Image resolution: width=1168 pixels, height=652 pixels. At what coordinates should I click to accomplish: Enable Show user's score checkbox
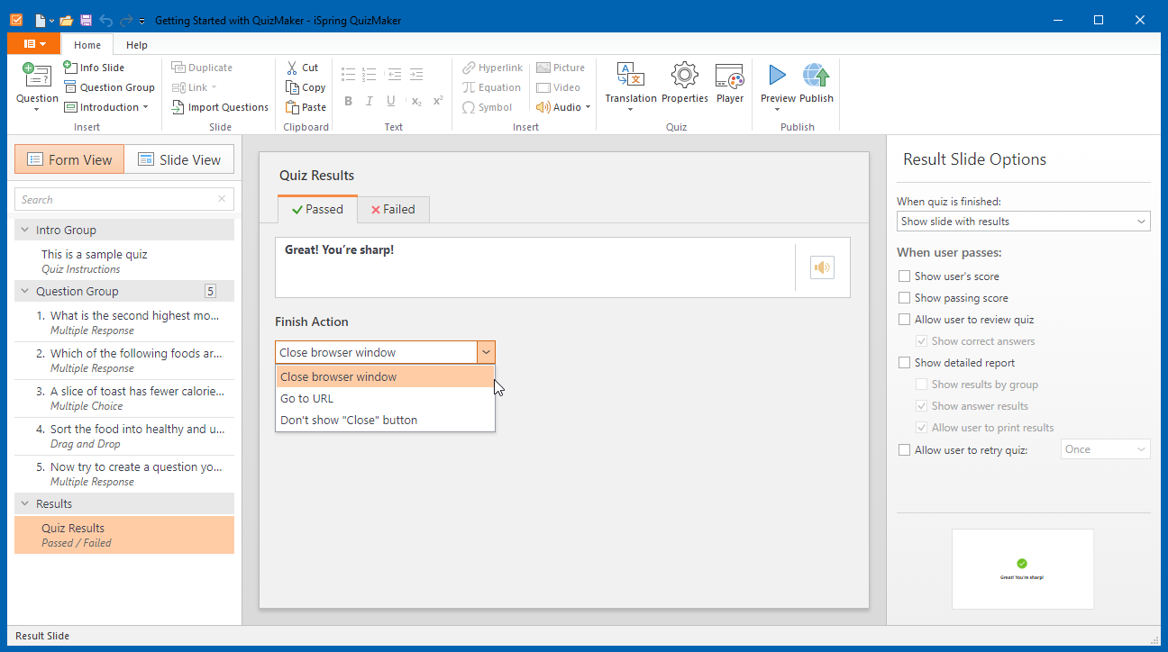tap(905, 276)
